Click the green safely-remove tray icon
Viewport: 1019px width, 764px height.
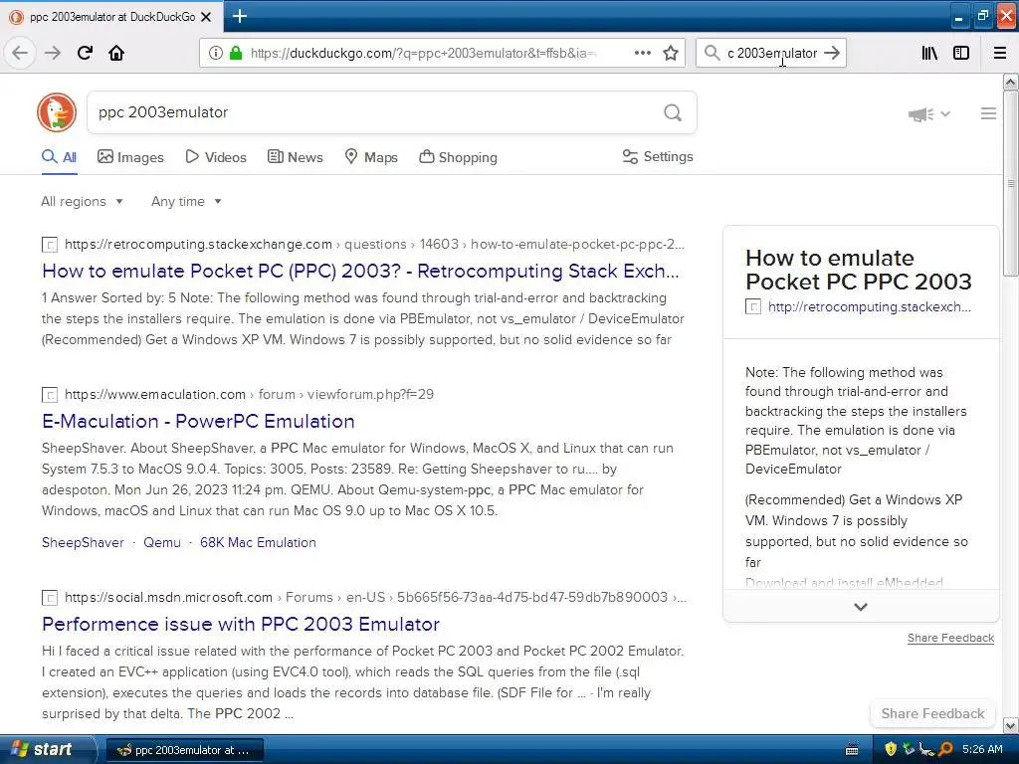tap(910, 749)
